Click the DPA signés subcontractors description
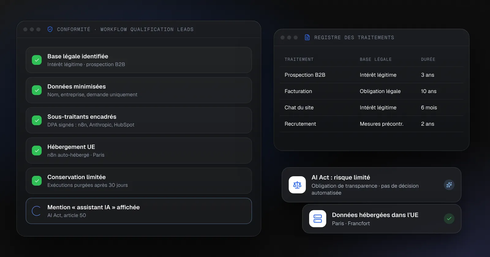 click(91, 125)
